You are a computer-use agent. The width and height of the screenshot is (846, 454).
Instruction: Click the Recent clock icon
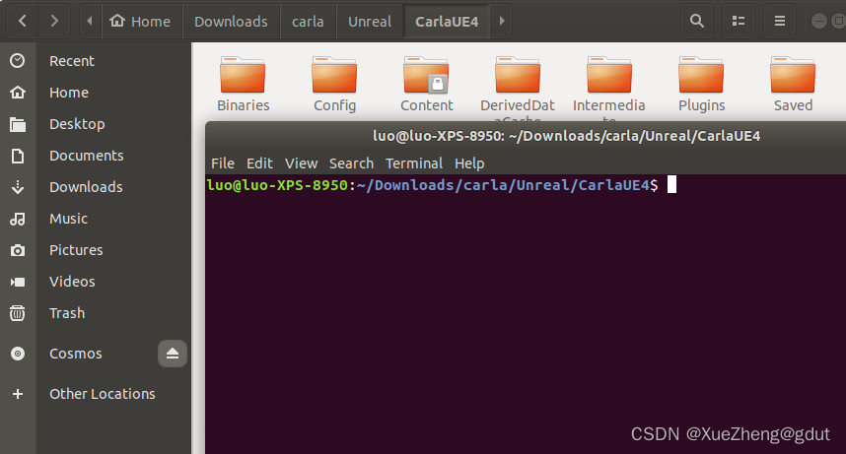pos(18,61)
